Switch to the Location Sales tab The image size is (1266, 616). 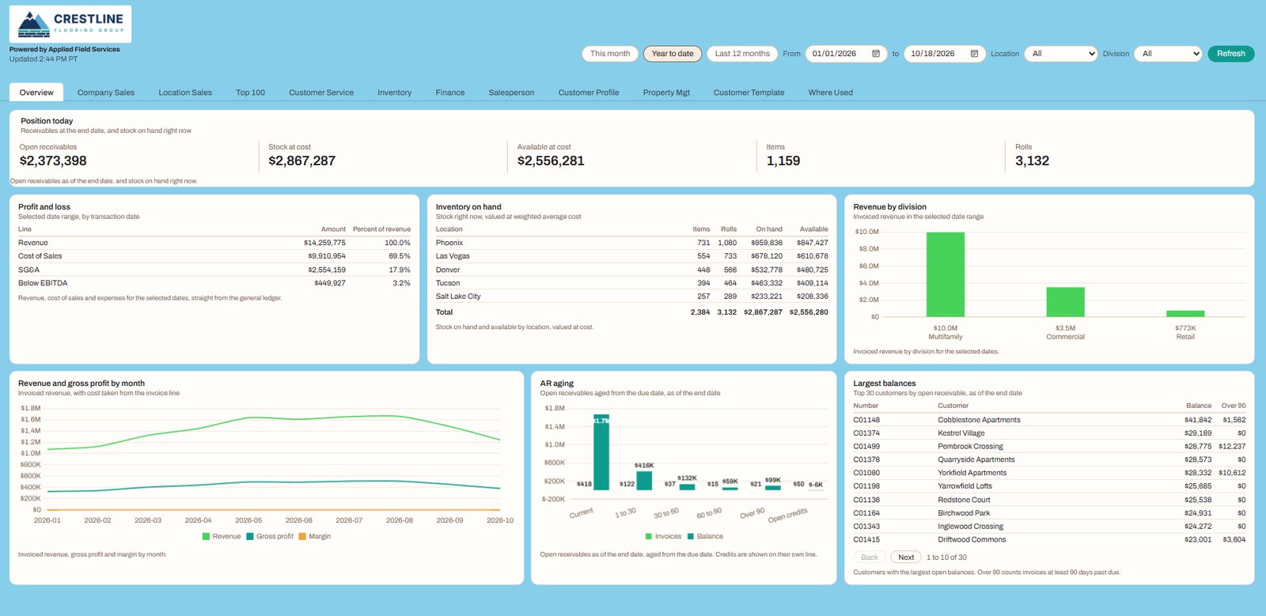tap(185, 93)
